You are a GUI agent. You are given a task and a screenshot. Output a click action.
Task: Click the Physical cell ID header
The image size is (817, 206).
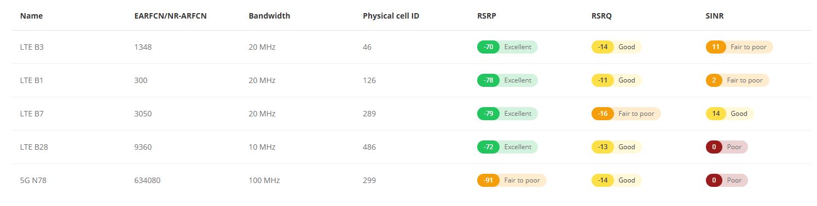pyautogui.click(x=391, y=16)
